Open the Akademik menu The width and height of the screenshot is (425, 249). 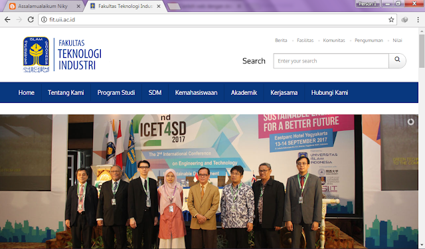pyautogui.click(x=244, y=93)
